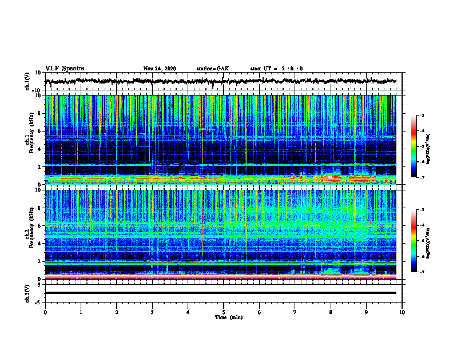Click the red low-frequency burst near minute 8 in ch.1

pos(332,180)
